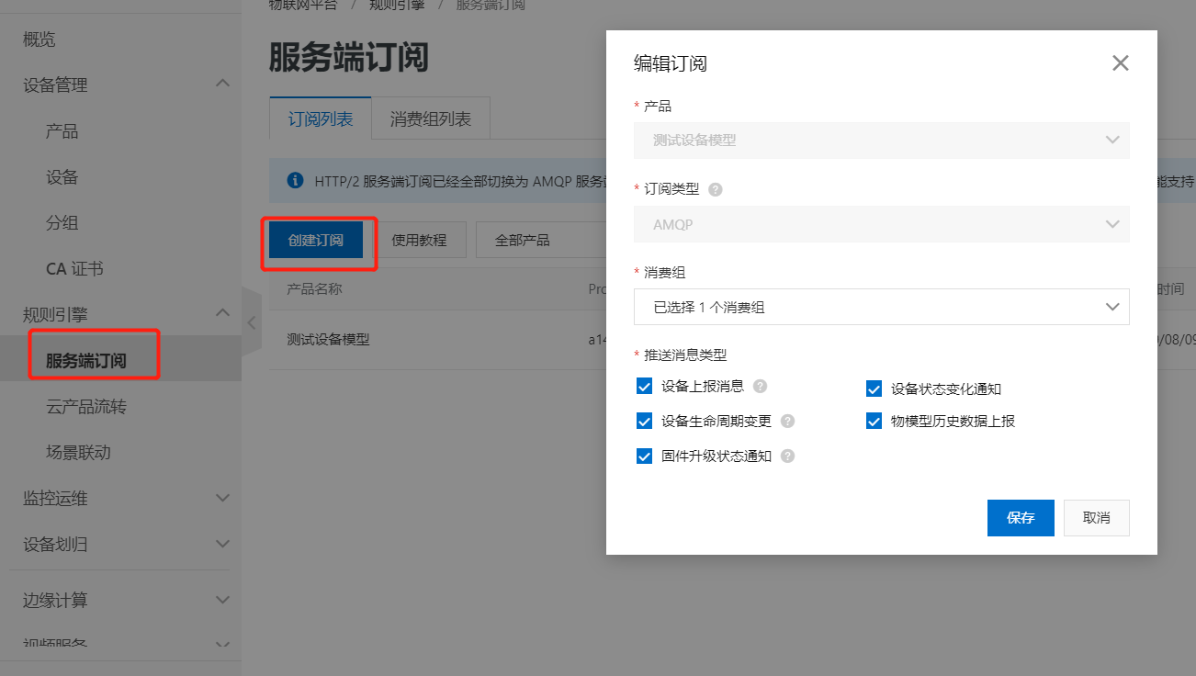The height and width of the screenshot is (676, 1196).
Task: Click help icon beside 设备上报消息
Action: (x=761, y=386)
